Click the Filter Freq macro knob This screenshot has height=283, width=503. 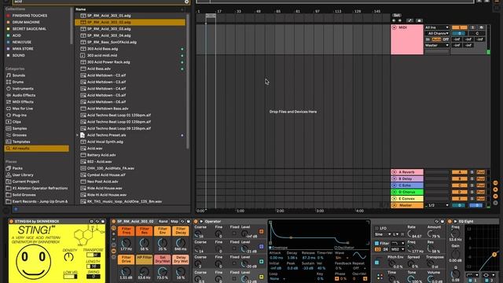pos(126,243)
